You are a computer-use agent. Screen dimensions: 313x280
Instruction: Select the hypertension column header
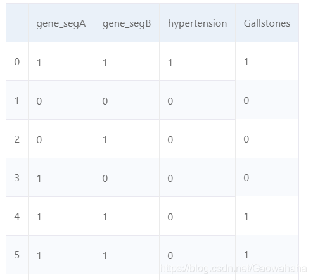[197, 23]
